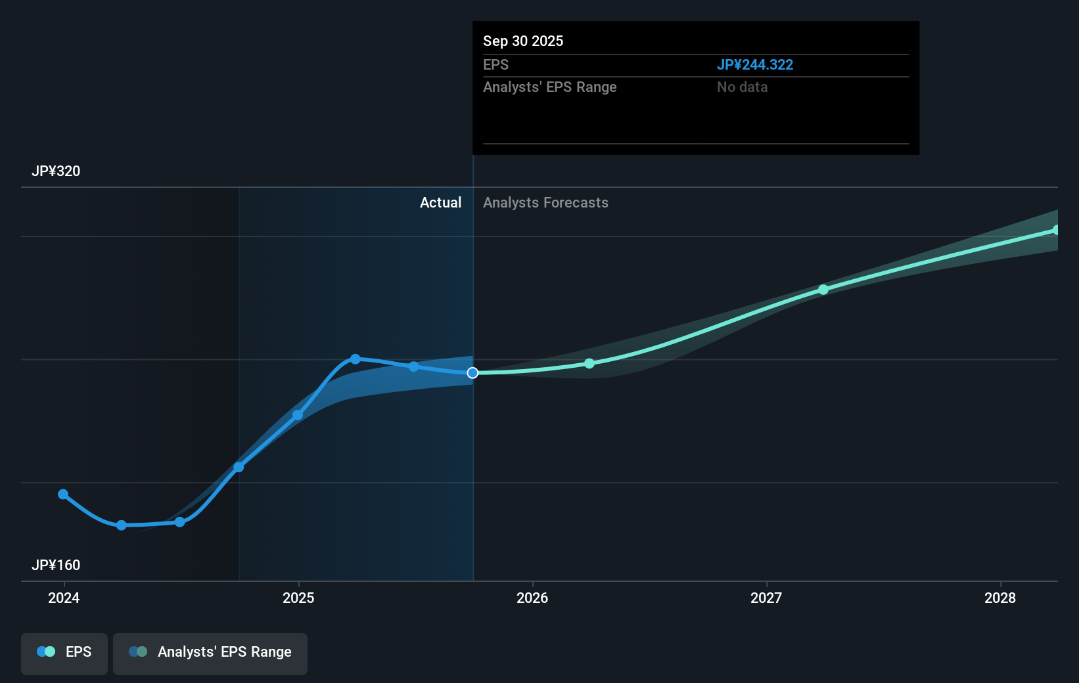Switch to Analysts Forecasts view

coord(545,202)
